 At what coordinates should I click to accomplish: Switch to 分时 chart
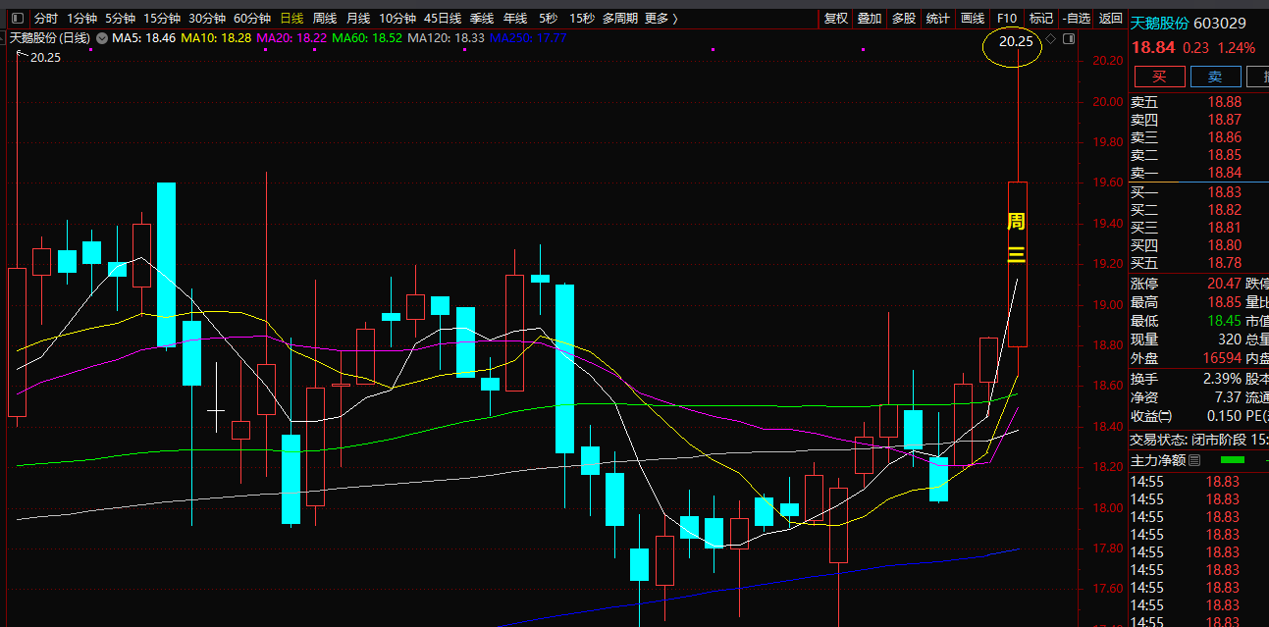[x=45, y=19]
